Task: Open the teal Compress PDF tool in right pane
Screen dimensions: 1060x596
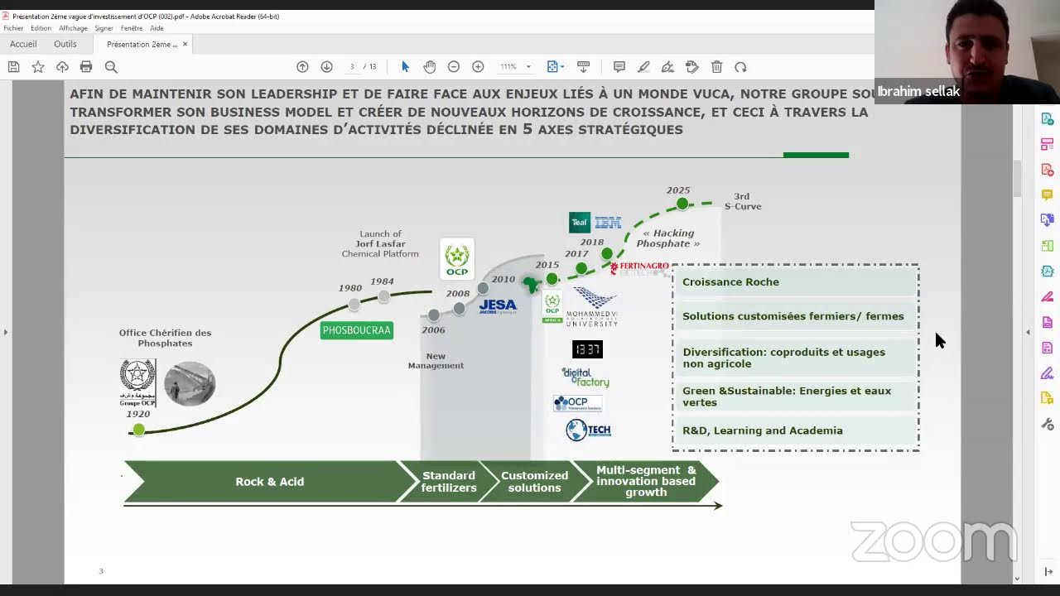Action: [x=1048, y=272]
